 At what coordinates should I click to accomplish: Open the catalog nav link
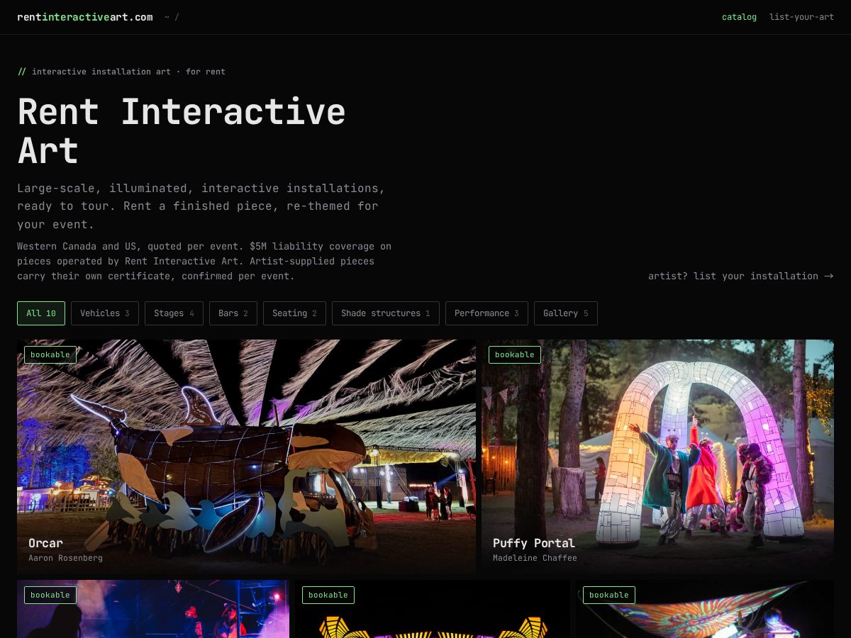739,17
